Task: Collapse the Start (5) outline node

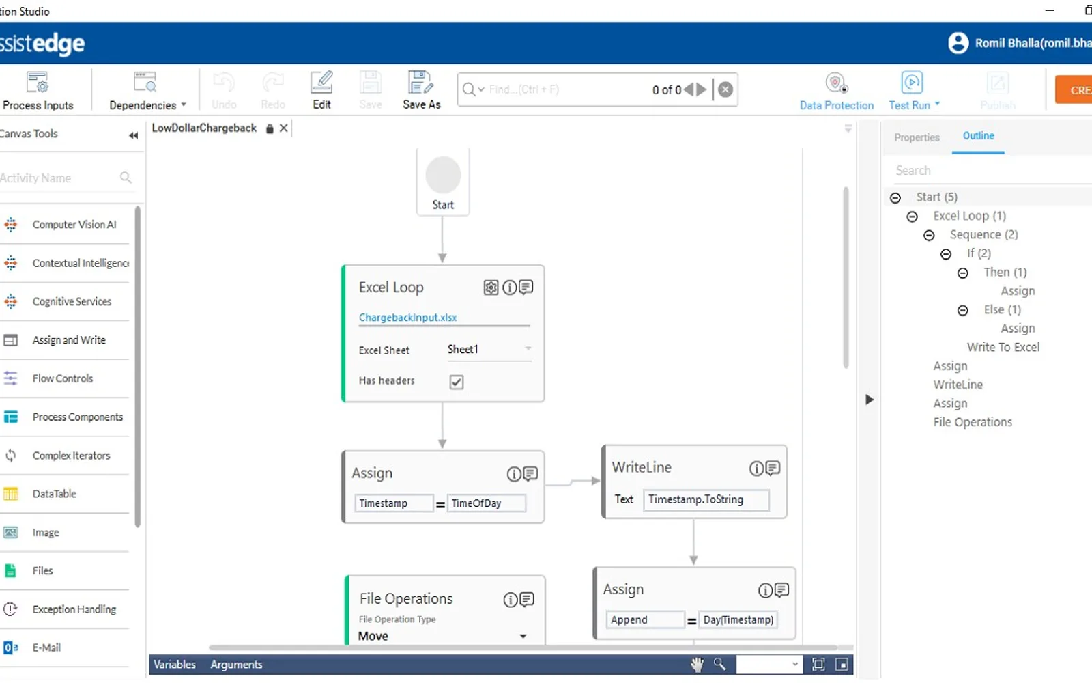Action: click(895, 198)
